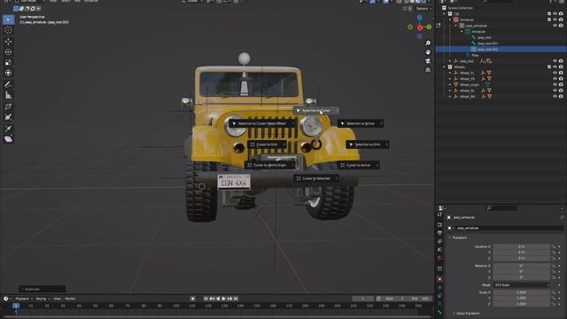
Task: Select the Transform tool
Action: point(8,73)
